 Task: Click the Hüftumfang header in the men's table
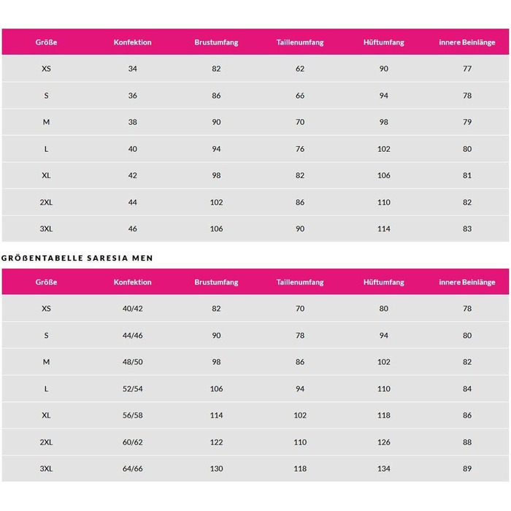384,282
